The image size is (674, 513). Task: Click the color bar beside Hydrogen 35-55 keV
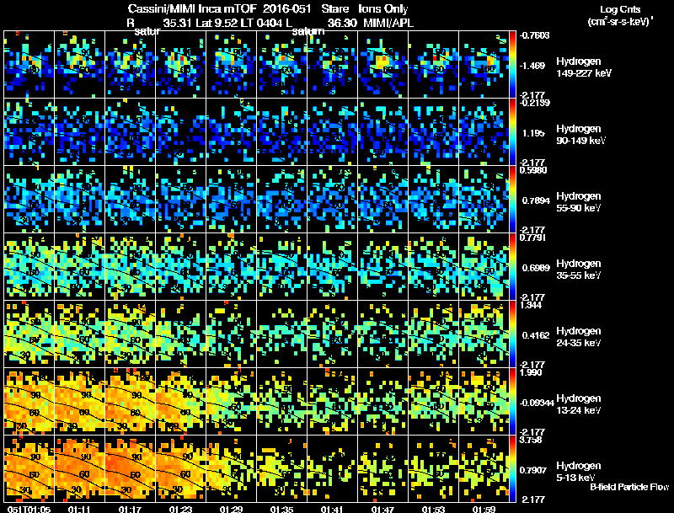(512, 266)
